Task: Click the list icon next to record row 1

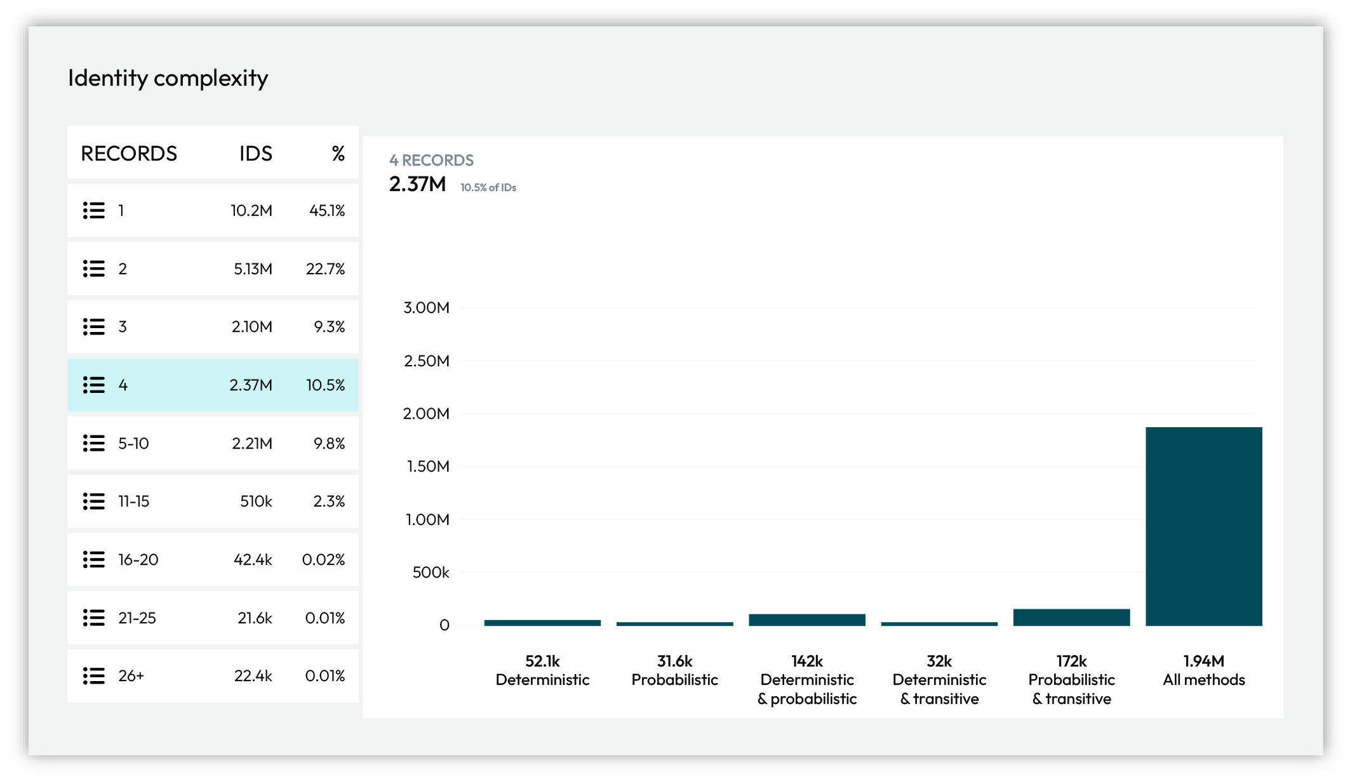Action: pyautogui.click(x=93, y=210)
